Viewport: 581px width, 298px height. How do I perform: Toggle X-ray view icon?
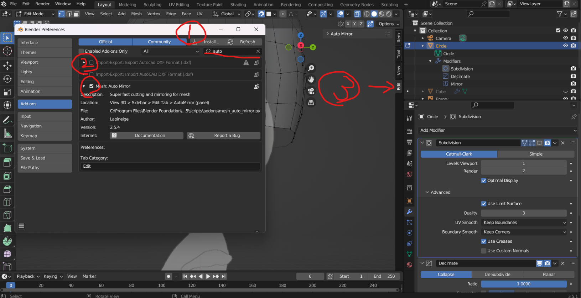click(x=357, y=14)
